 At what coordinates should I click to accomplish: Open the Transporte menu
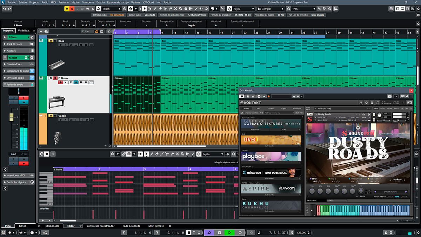click(88, 2)
